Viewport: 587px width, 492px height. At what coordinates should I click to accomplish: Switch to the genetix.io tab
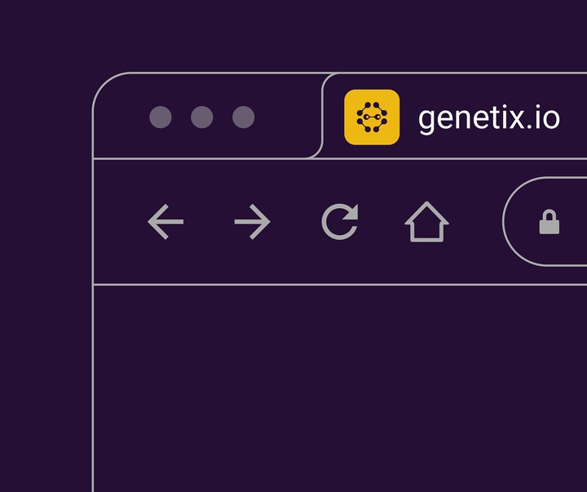pos(454,116)
